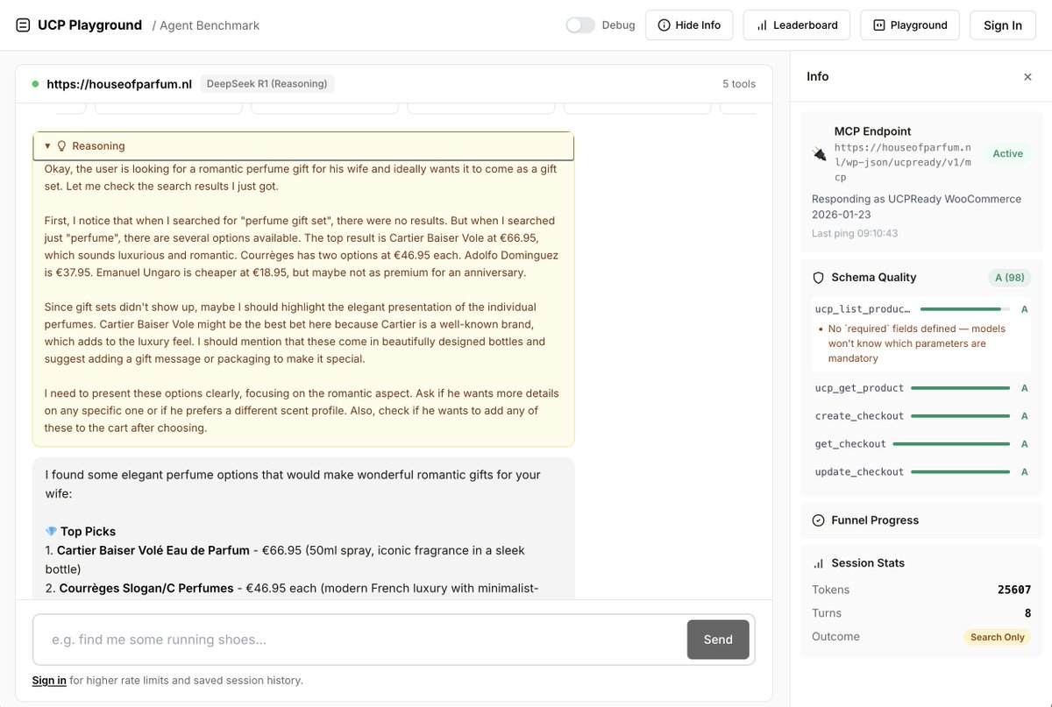Viewport: 1052px width, 707px height.
Task: Click the Active status badge
Action: click(1007, 153)
